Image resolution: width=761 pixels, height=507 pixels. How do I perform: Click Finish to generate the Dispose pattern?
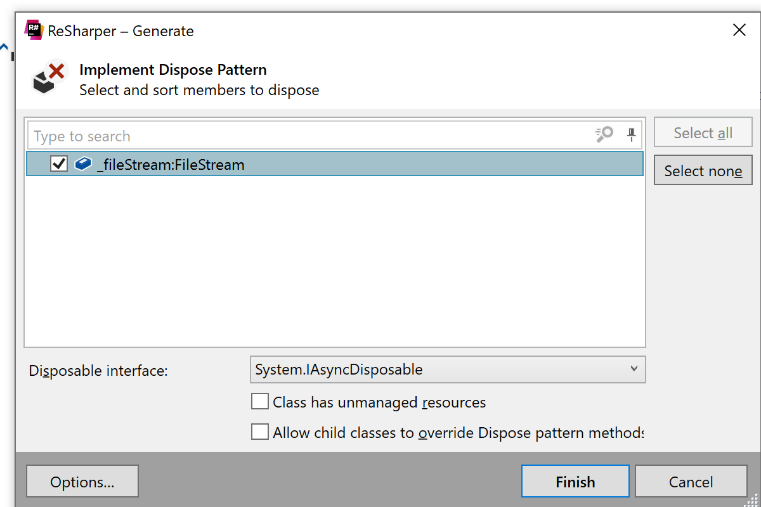click(575, 482)
